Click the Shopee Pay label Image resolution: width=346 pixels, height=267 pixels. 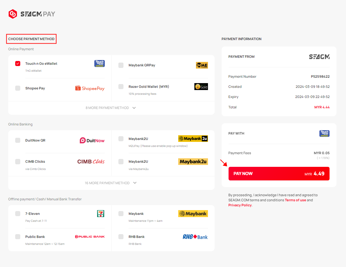[35, 88]
